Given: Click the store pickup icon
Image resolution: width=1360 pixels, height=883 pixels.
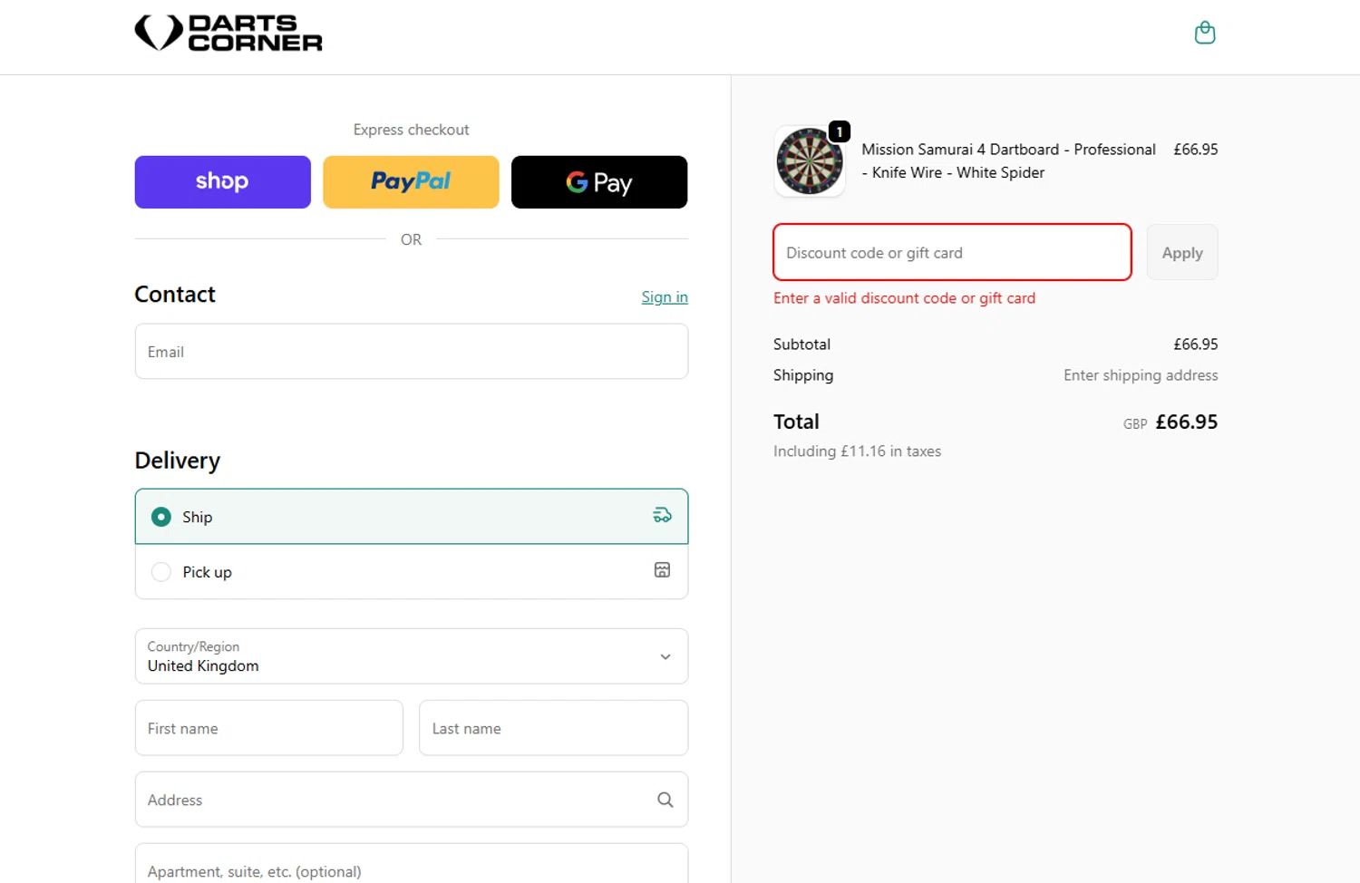Looking at the screenshot, I should pyautogui.click(x=662, y=570).
